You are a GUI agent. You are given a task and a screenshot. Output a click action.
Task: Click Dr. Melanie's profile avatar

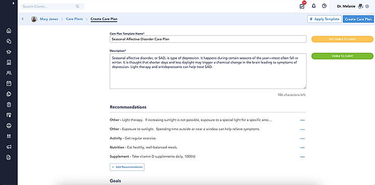360,7
